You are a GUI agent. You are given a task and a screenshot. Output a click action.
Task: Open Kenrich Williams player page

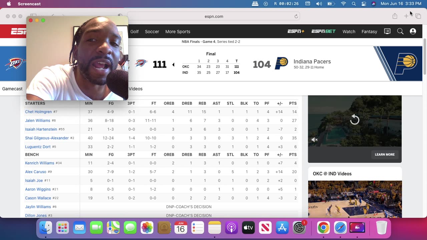[40, 163]
